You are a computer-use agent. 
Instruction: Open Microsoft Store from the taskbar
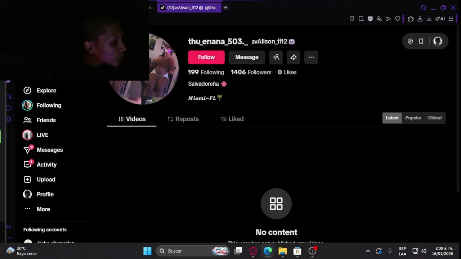pos(297,251)
